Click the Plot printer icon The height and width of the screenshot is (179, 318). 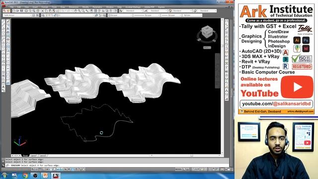coord(26,11)
